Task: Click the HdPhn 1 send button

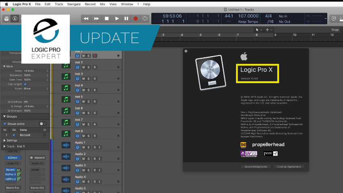Action: tap(10, 174)
